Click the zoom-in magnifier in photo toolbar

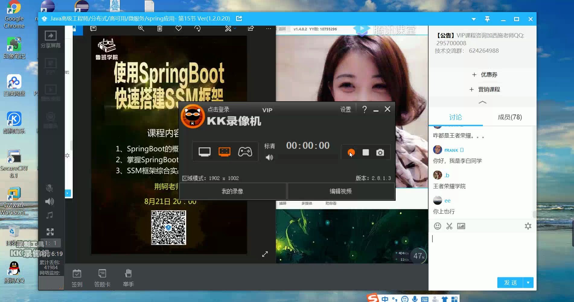(141, 28)
